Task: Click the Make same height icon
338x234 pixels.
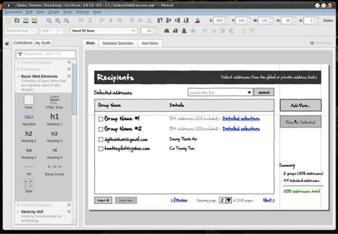Action: [168, 20]
